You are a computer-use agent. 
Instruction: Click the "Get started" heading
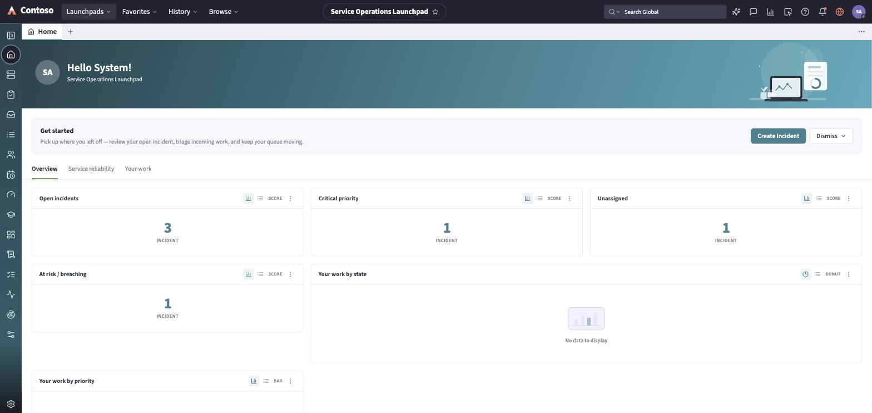click(57, 131)
